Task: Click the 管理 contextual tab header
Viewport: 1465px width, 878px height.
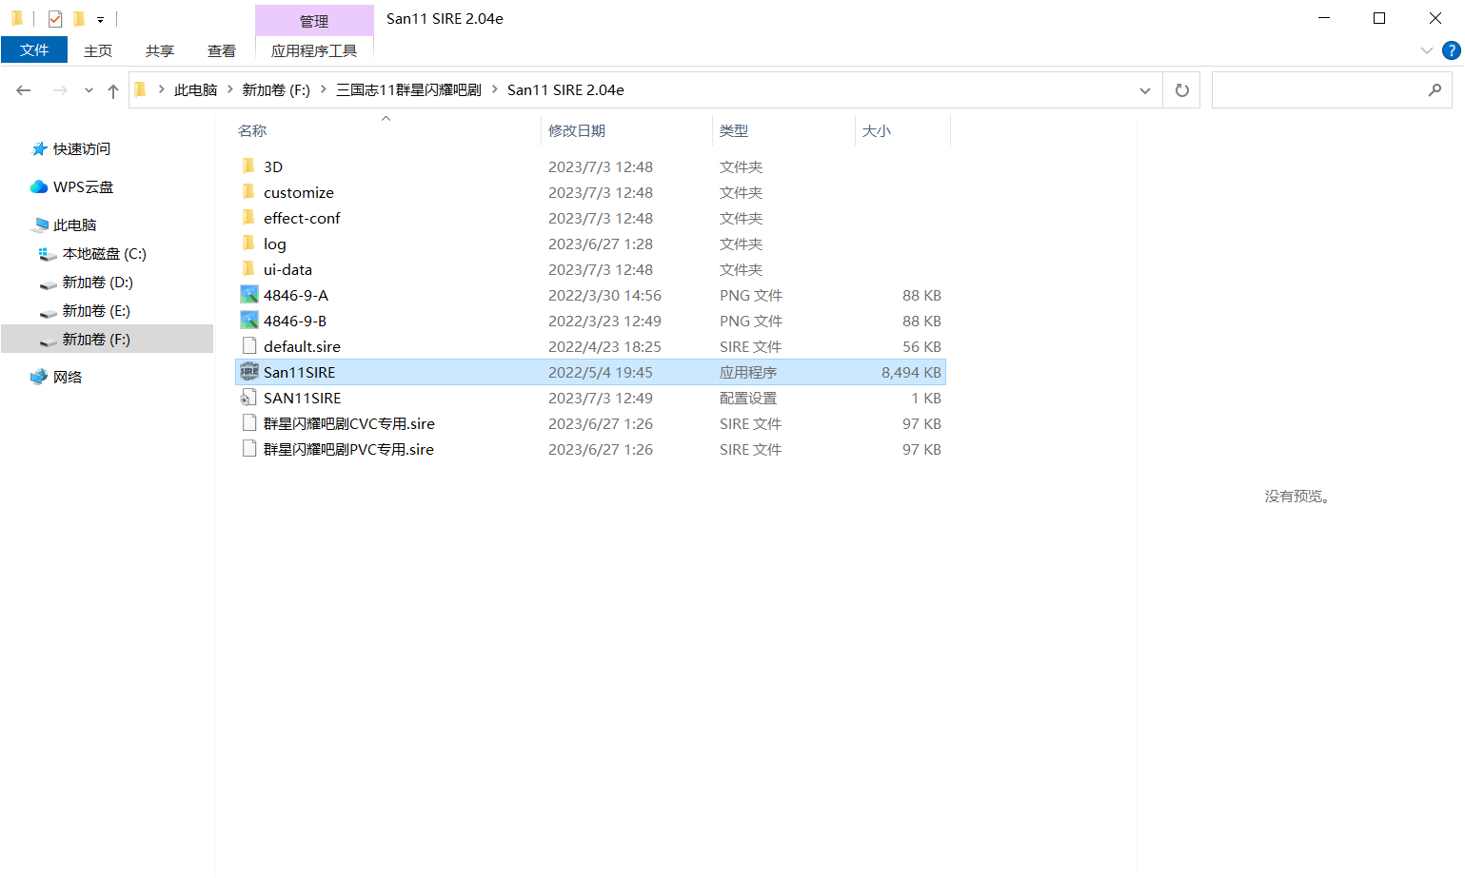Action: pyautogui.click(x=314, y=21)
